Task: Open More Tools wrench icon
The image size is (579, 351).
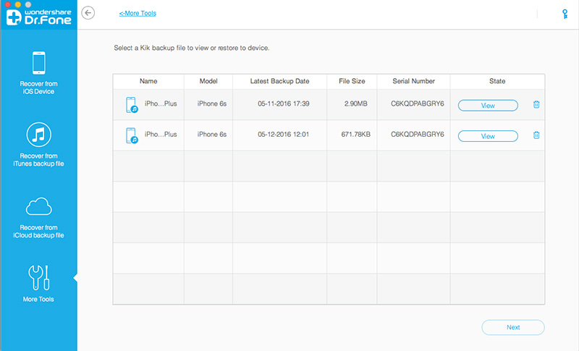Action: click(x=39, y=278)
